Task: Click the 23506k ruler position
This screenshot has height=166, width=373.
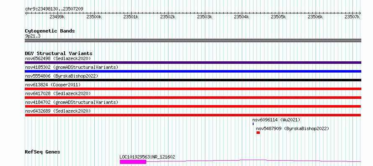Action: tap(315, 17)
